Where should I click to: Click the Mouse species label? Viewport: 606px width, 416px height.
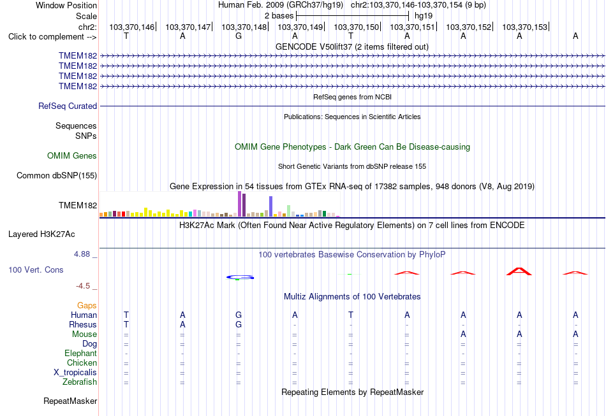click(84, 334)
